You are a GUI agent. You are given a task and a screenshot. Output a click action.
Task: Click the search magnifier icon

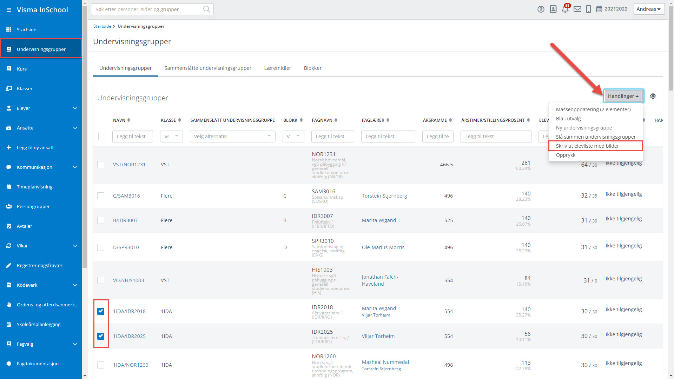[x=206, y=9]
